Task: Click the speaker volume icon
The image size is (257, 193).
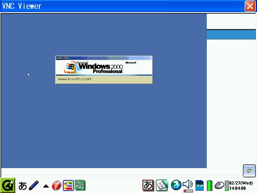Action: (x=188, y=184)
